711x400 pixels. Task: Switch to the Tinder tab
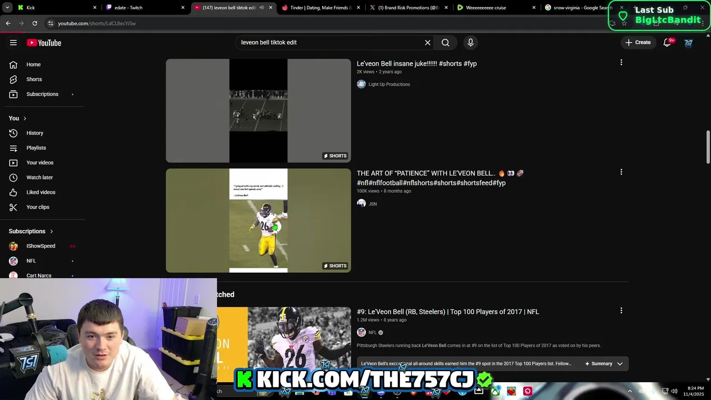321,8
